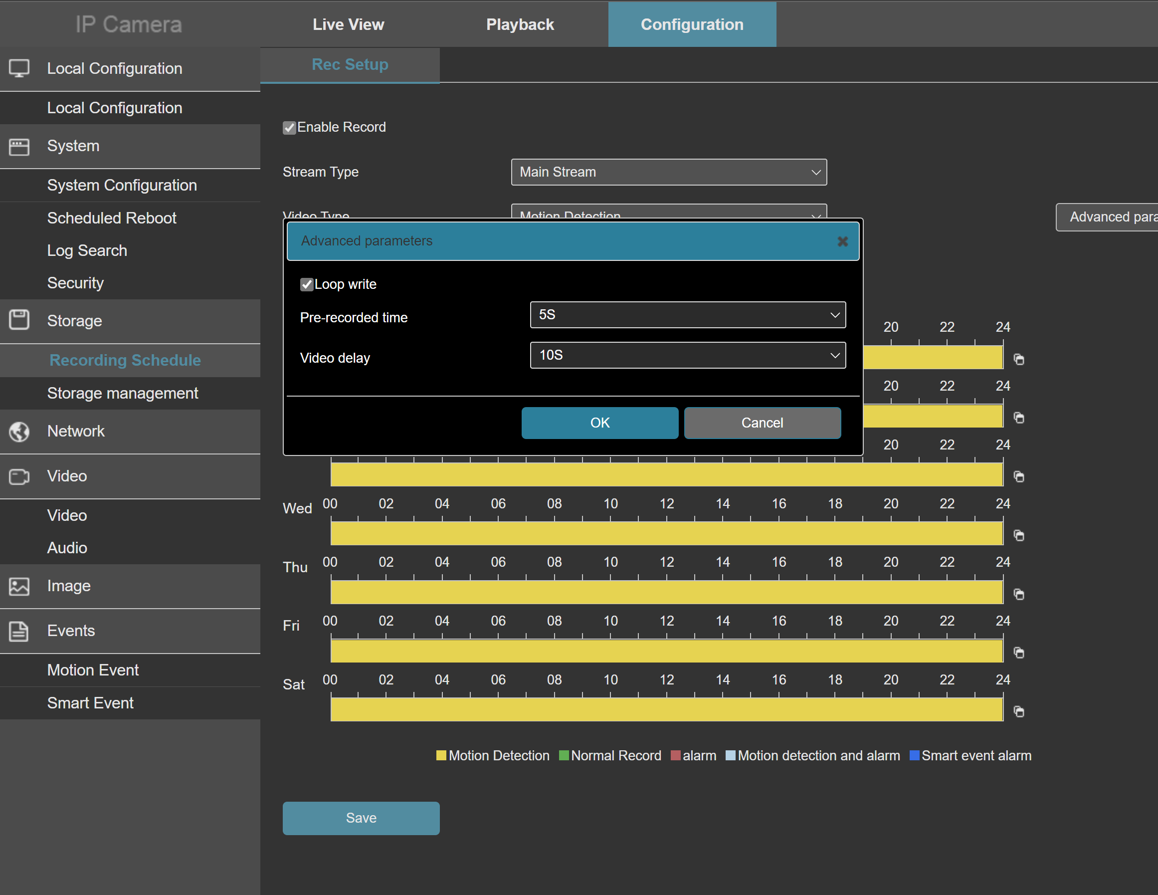Click the System icon in sidebar
Screen dimensions: 1158x895
pos(20,146)
